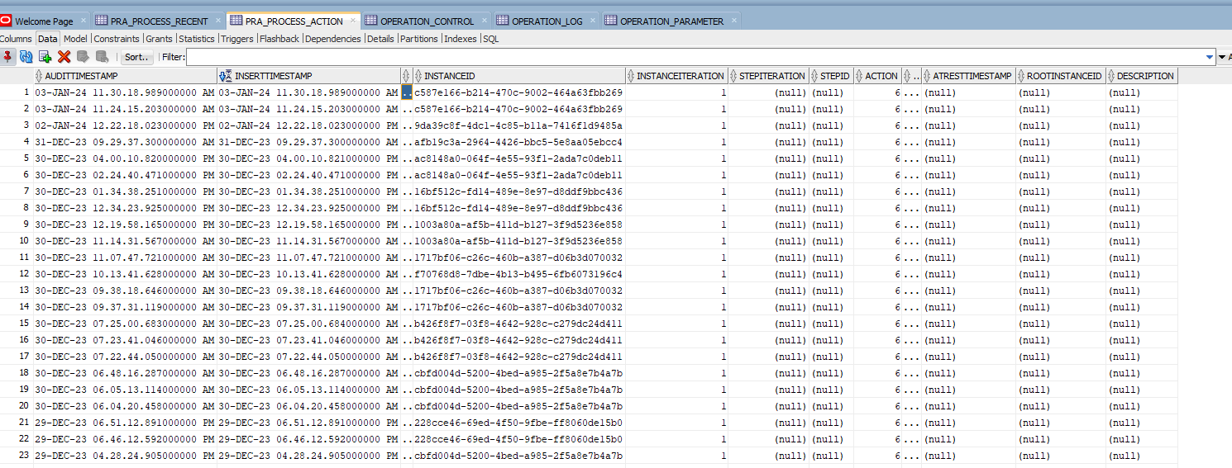Select the Data sub-tab

[47, 39]
